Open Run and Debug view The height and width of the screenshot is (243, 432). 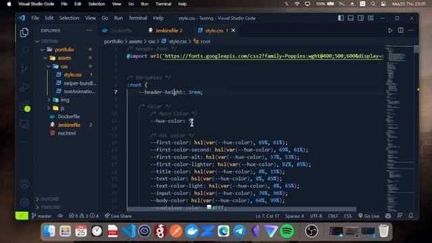tap(24, 87)
